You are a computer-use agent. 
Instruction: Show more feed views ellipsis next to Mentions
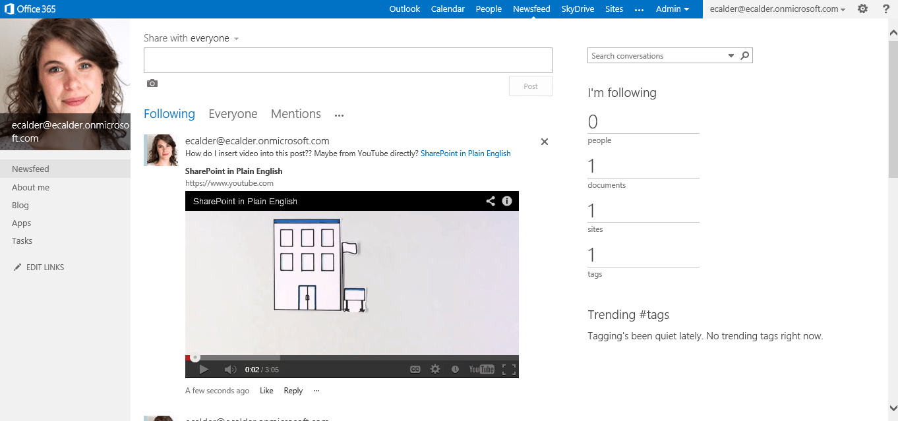tap(339, 115)
